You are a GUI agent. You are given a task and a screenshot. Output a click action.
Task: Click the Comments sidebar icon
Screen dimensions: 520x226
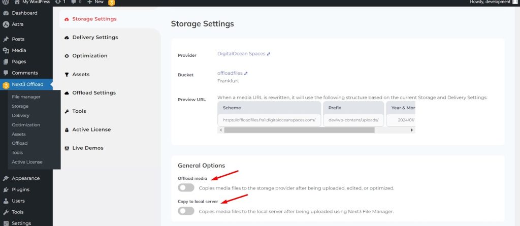(x=6, y=73)
